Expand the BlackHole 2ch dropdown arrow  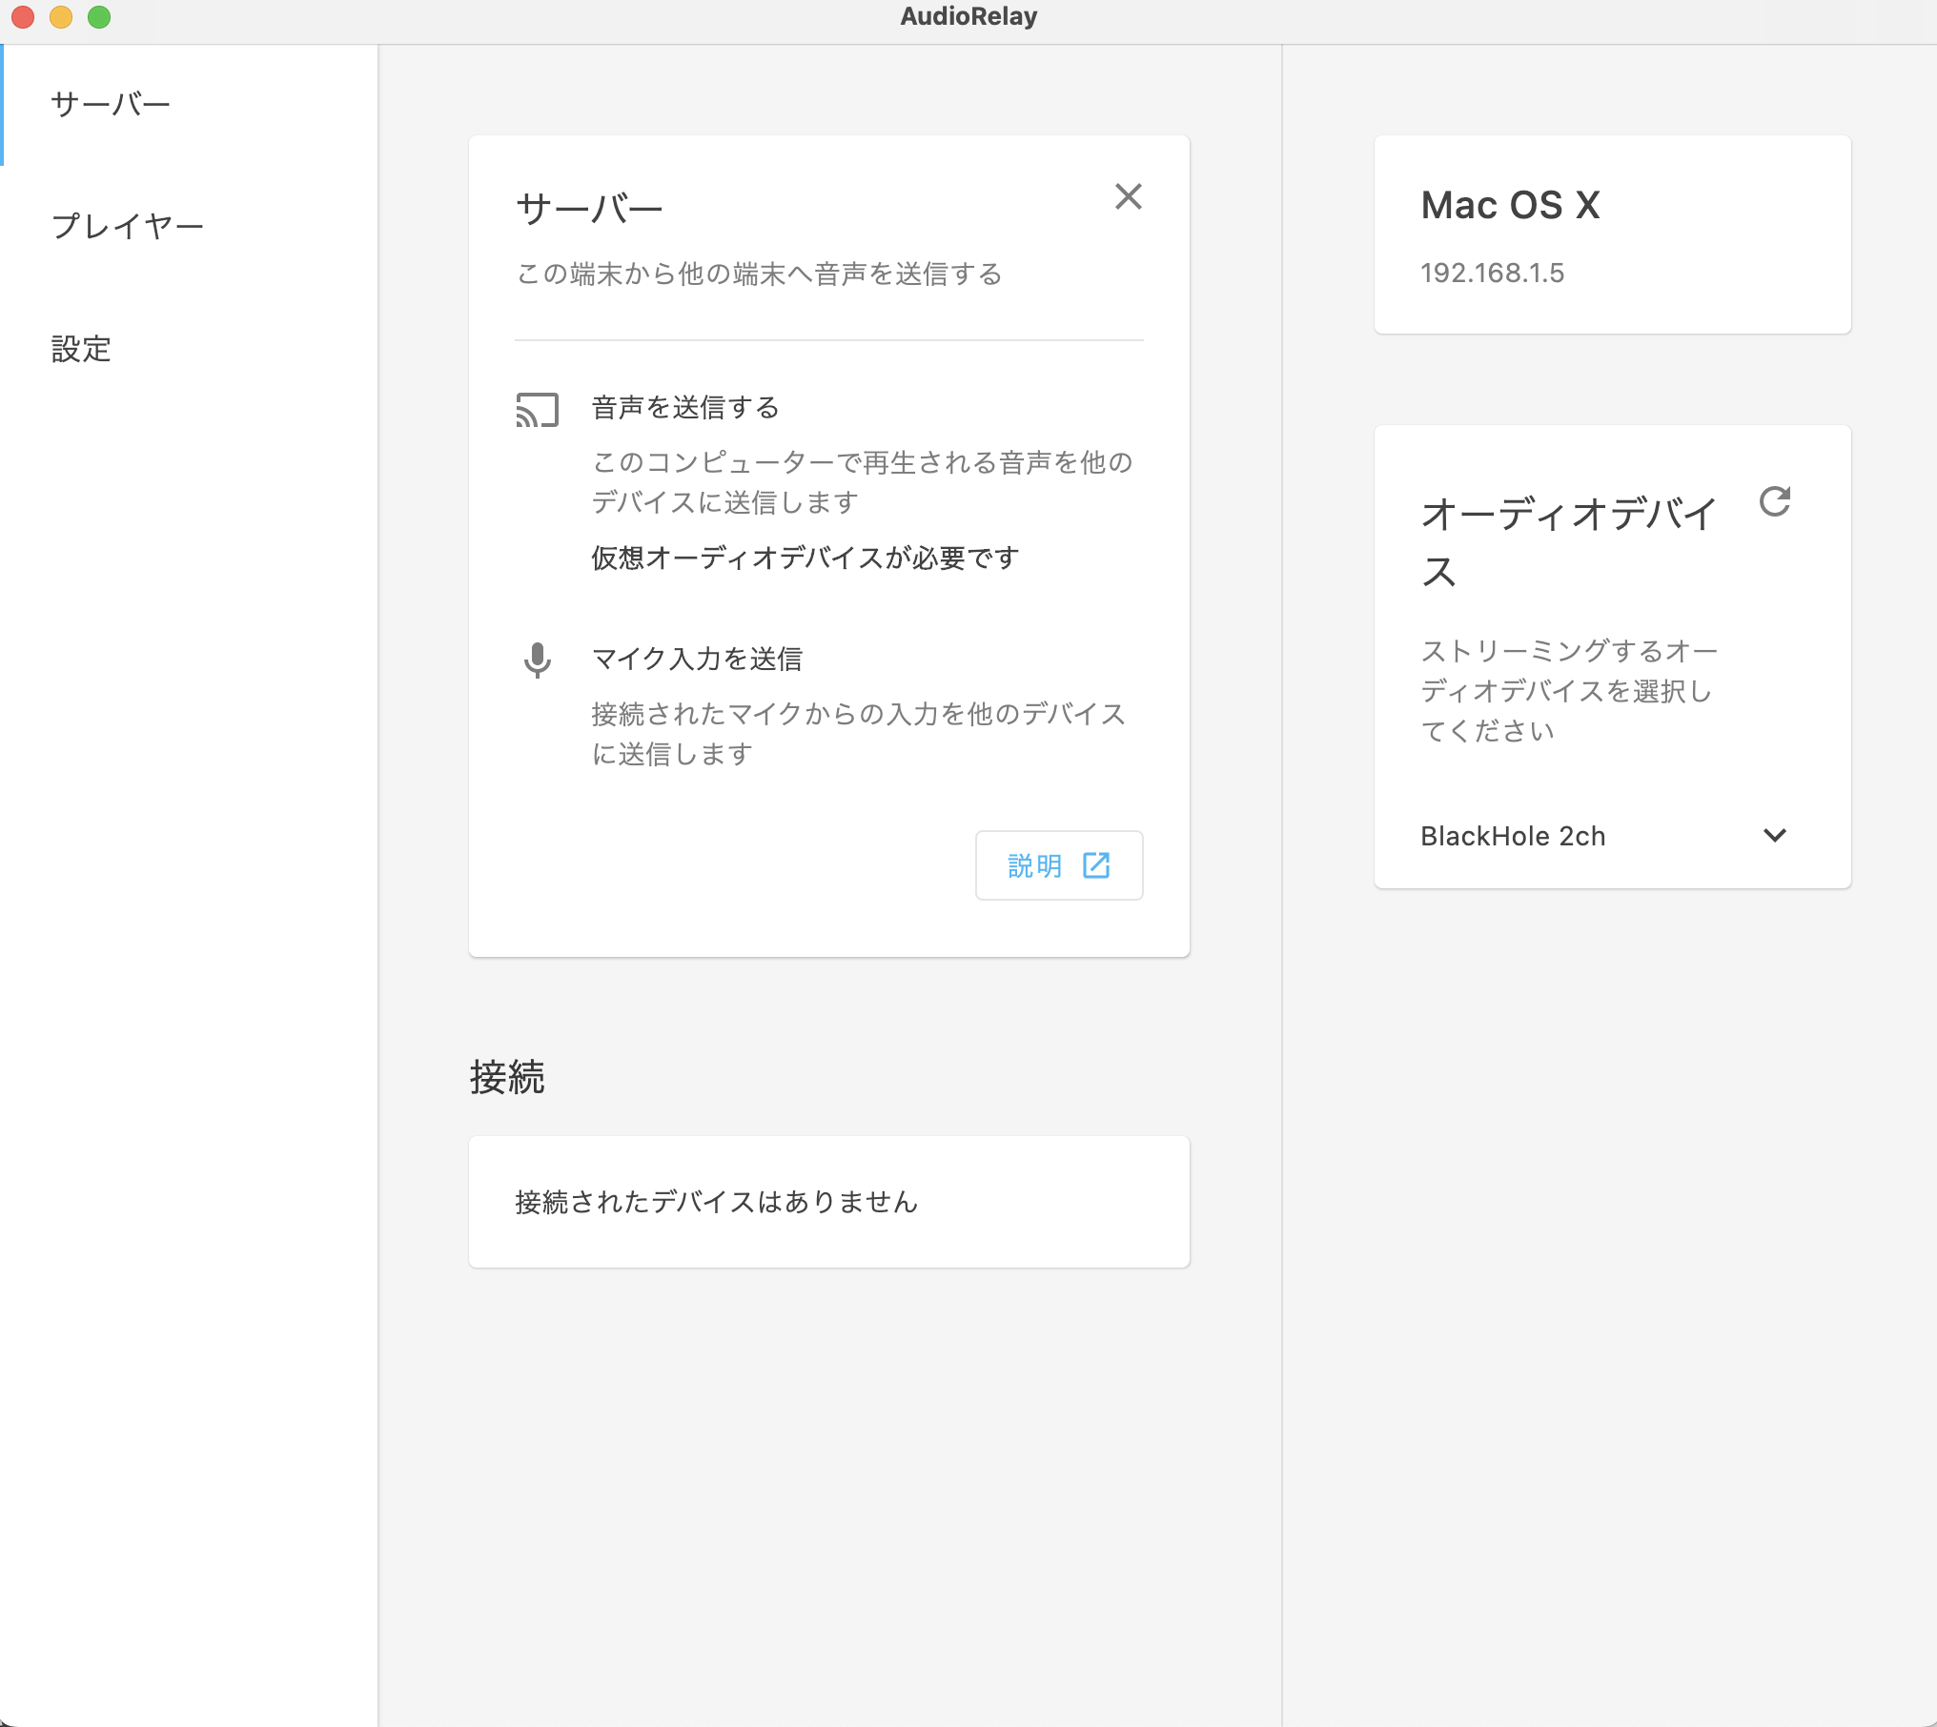coord(1774,835)
